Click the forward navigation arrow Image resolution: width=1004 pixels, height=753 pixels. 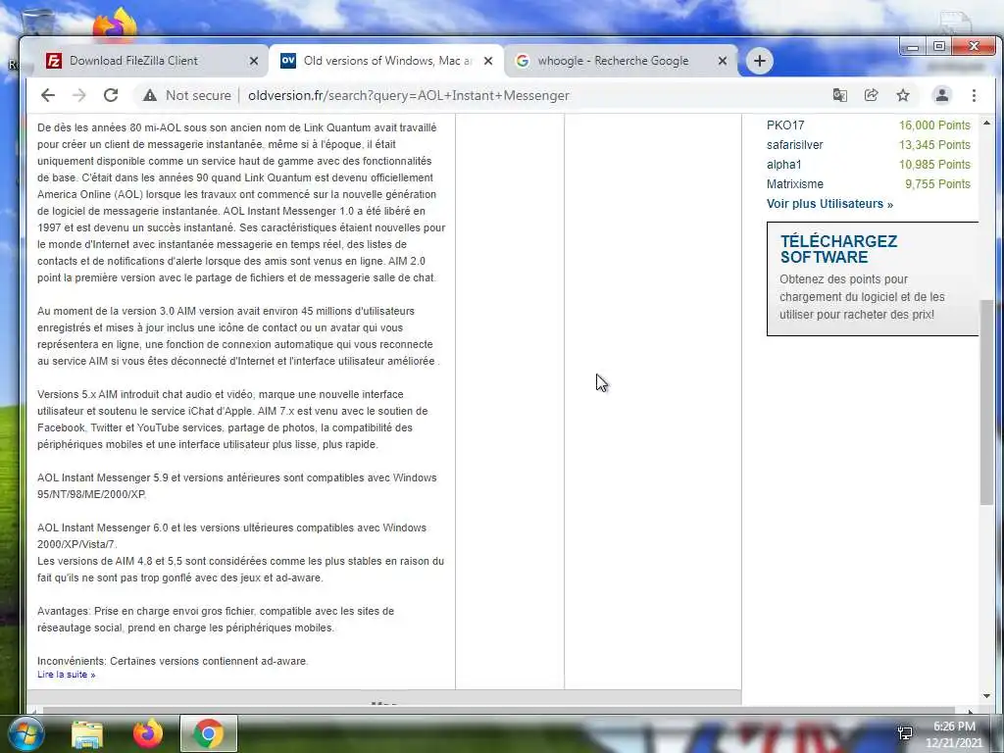pyautogui.click(x=78, y=95)
